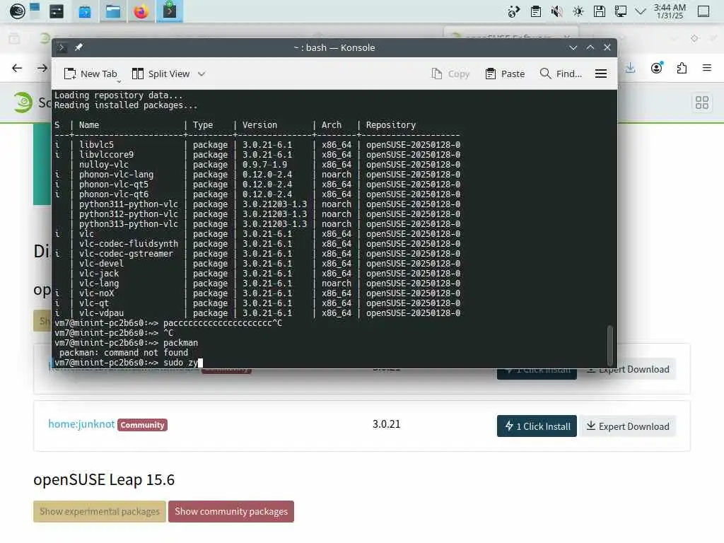The width and height of the screenshot is (724, 543).
Task: Open the wired network tray icon
Action: point(621,11)
